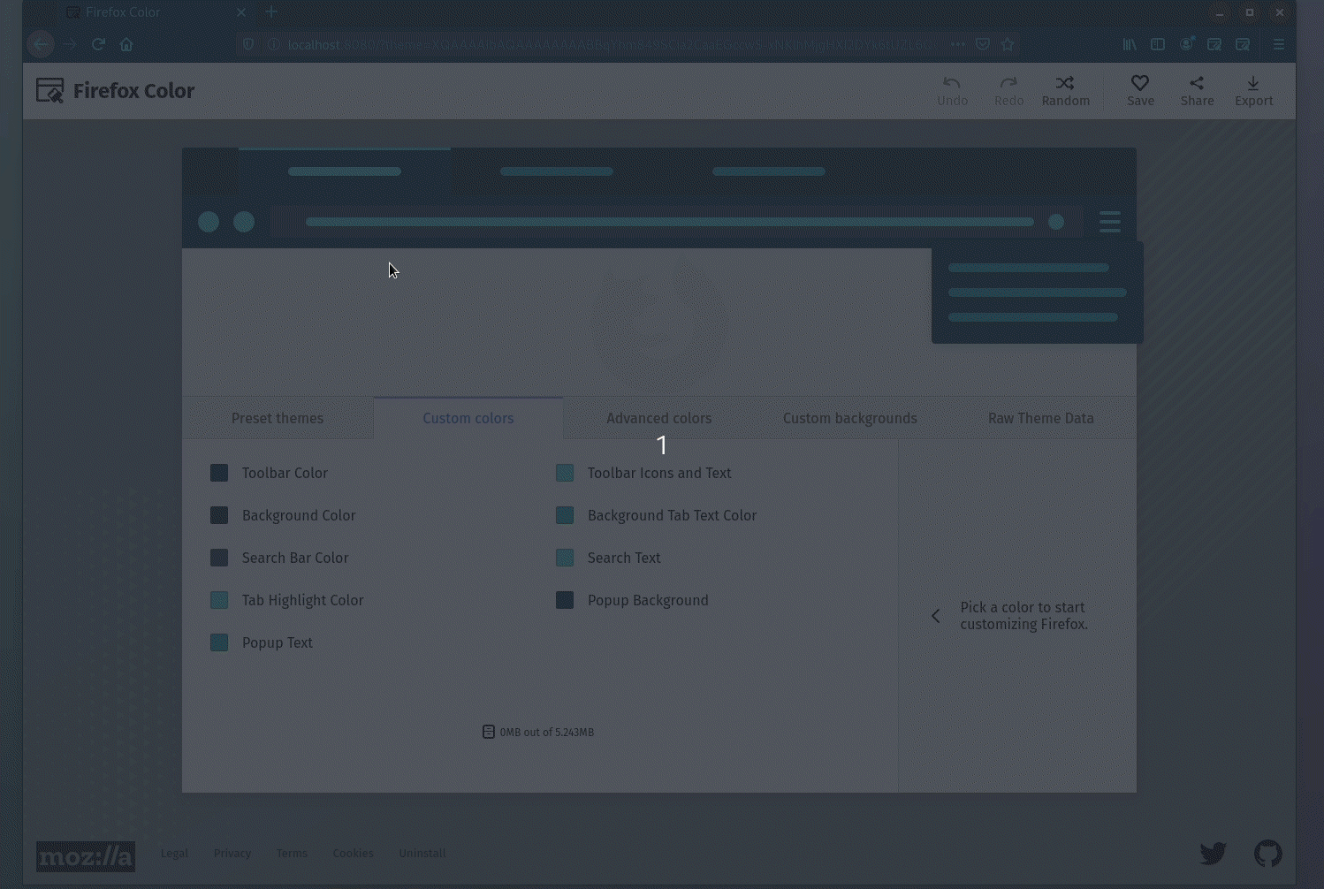Generate a Random theme
This screenshot has height=889, width=1324.
[x=1065, y=91]
